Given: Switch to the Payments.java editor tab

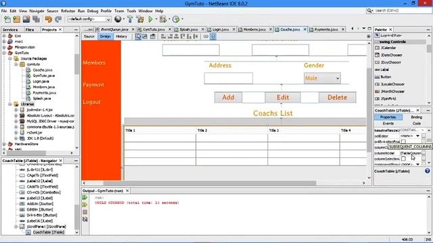Looking at the screenshot, I should click(326, 29).
